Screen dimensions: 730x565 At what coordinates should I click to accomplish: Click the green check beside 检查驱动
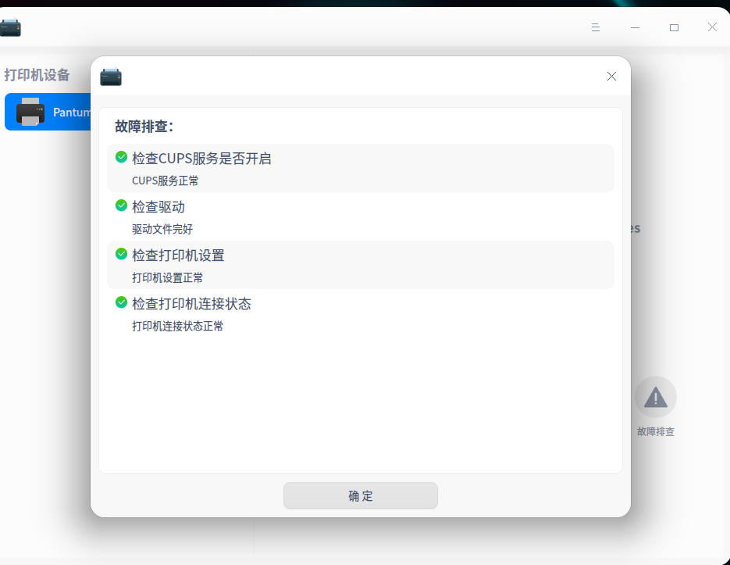click(121, 206)
